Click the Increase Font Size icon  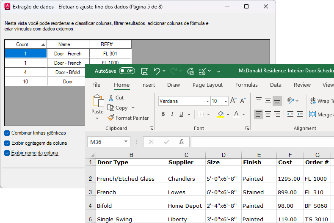pos(233,101)
